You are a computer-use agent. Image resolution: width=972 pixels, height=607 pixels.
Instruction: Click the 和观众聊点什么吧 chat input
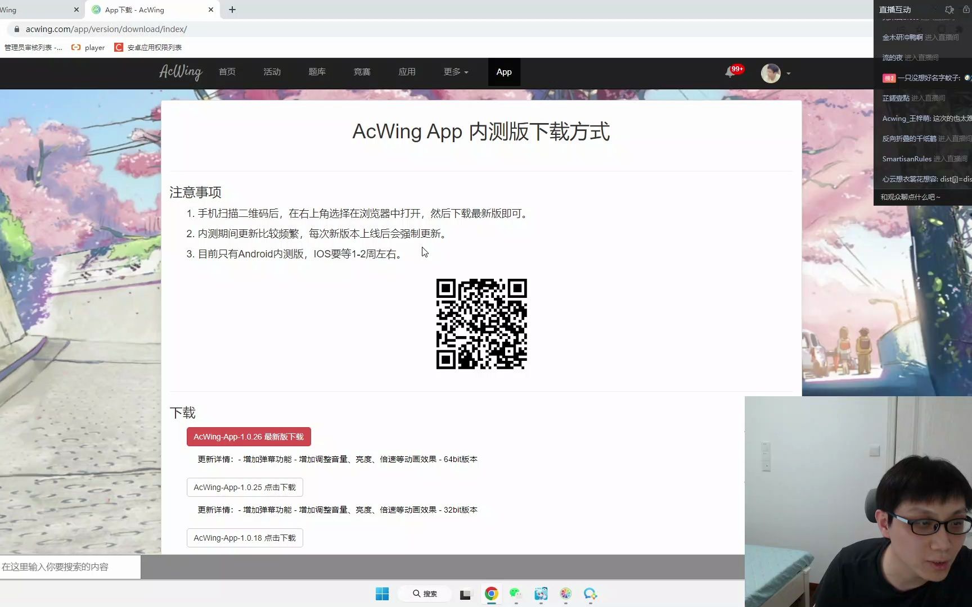[x=922, y=197]
